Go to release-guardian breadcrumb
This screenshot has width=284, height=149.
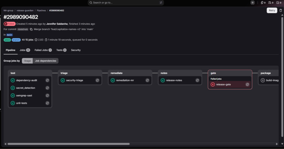25,11
